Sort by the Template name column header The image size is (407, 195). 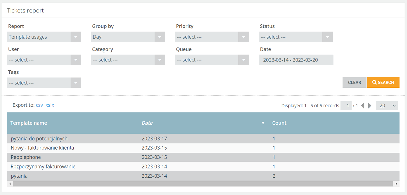tap(29, 123)
